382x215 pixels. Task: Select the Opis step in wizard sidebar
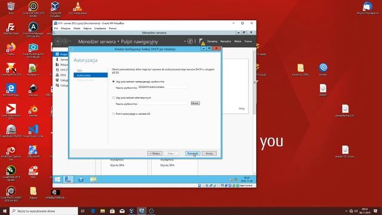pyautogui.click(x=79, y=70)
